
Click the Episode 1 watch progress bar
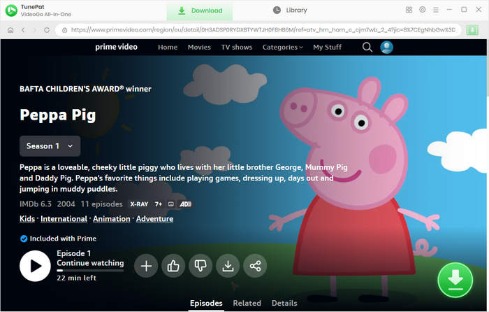tap(90, 271)
